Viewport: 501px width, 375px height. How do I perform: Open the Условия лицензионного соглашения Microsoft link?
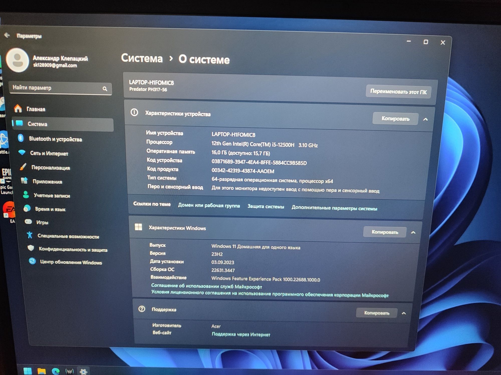tap(270, 294)
